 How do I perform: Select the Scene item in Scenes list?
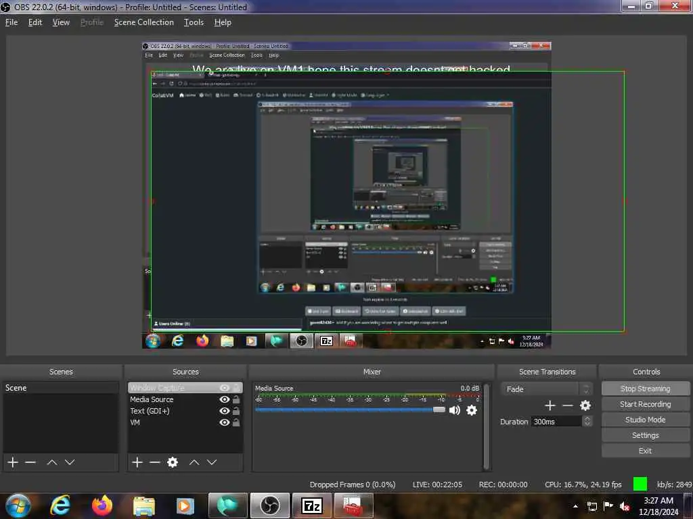[x=60, y=388]
